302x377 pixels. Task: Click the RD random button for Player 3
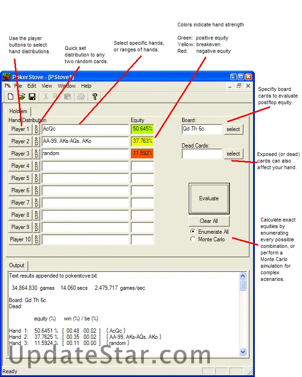(x=36, y=154)
